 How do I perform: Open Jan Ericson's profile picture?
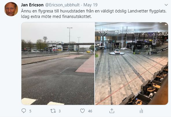coord(11,9)
